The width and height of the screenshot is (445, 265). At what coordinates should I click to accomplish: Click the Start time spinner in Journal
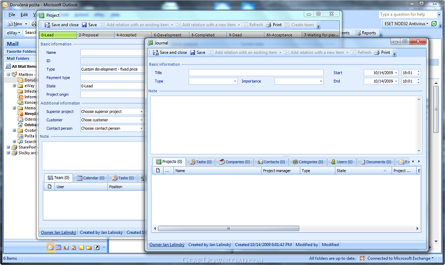(x=418, y=73)
